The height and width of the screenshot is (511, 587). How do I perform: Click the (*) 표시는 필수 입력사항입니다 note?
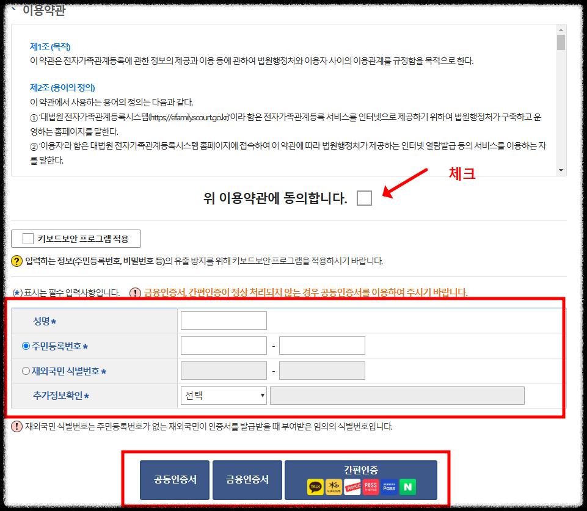point(66,293)
